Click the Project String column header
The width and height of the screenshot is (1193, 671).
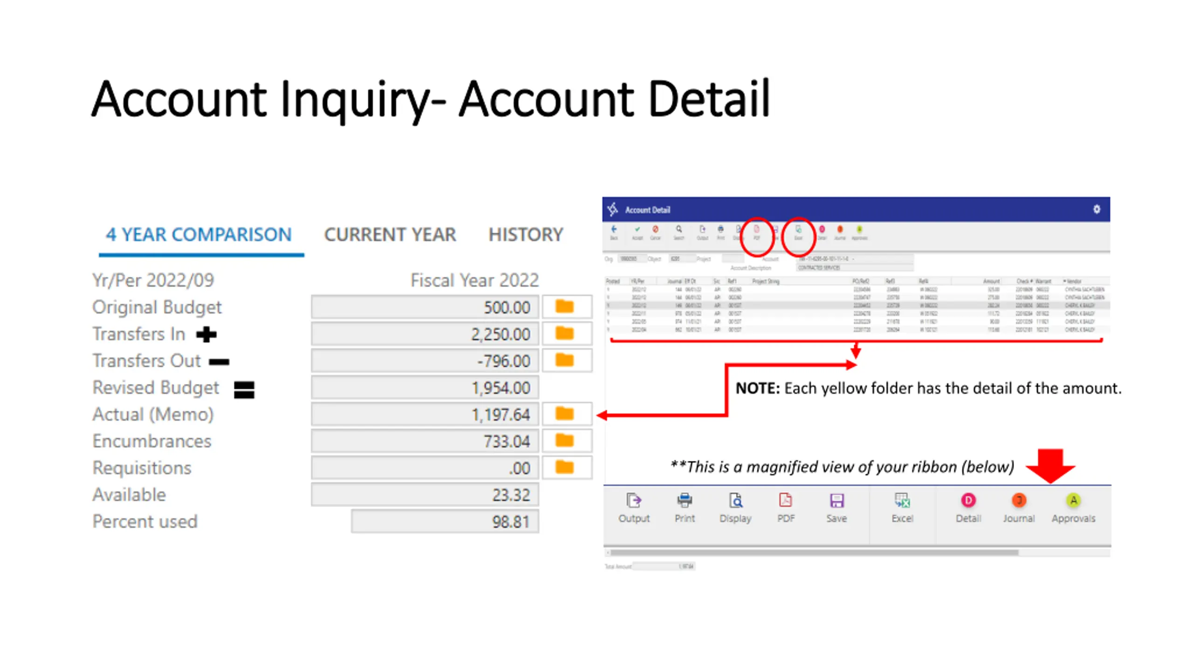pos(766,281)
